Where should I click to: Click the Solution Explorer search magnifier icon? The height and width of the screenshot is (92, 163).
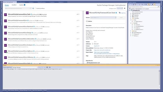pyautogui.click(x=158, y=7)
